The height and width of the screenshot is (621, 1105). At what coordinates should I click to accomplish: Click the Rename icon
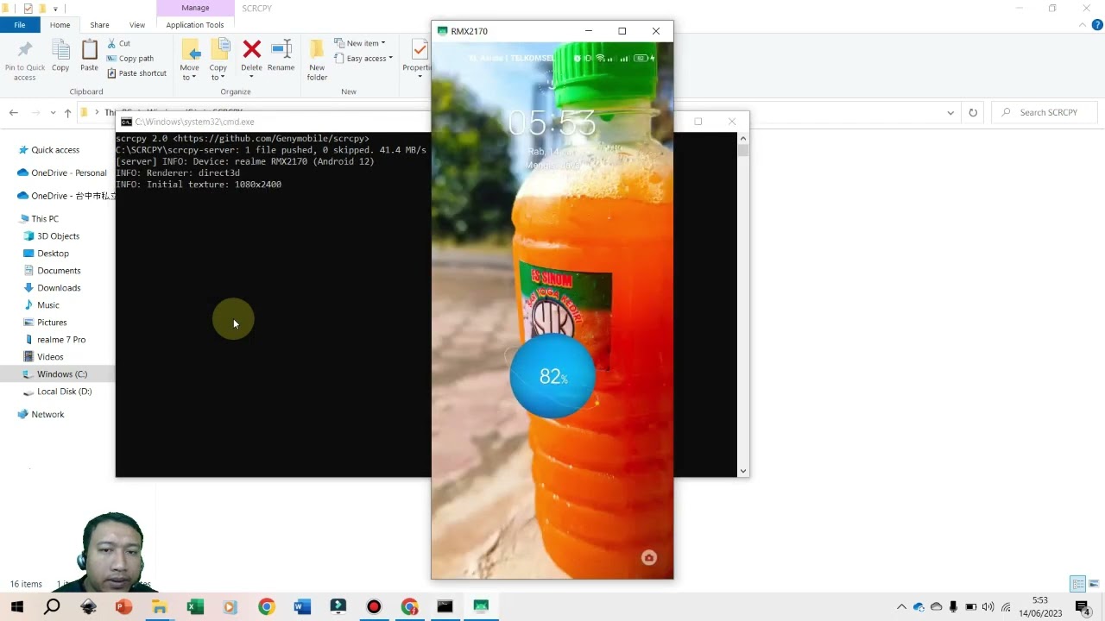point(281,49)
